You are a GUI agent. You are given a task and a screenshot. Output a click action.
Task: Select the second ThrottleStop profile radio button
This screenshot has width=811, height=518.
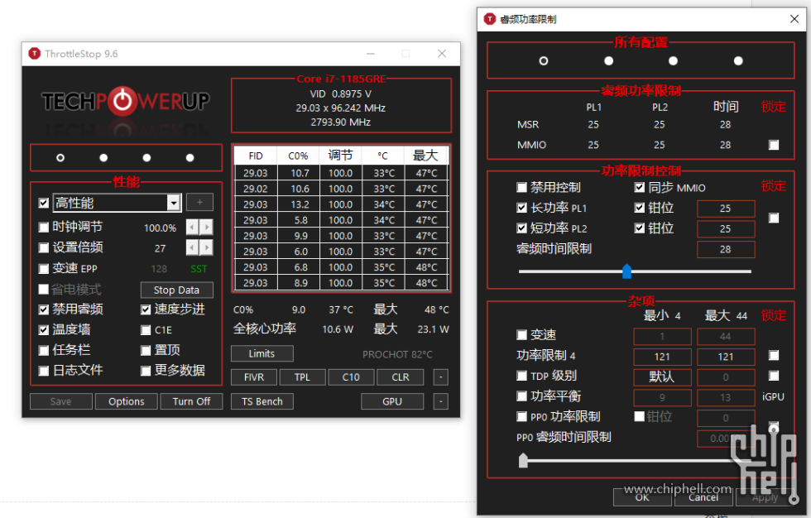[x=103, y=158]
